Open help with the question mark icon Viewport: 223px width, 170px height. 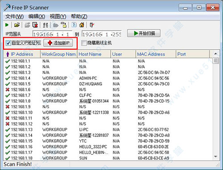(74, 25)
